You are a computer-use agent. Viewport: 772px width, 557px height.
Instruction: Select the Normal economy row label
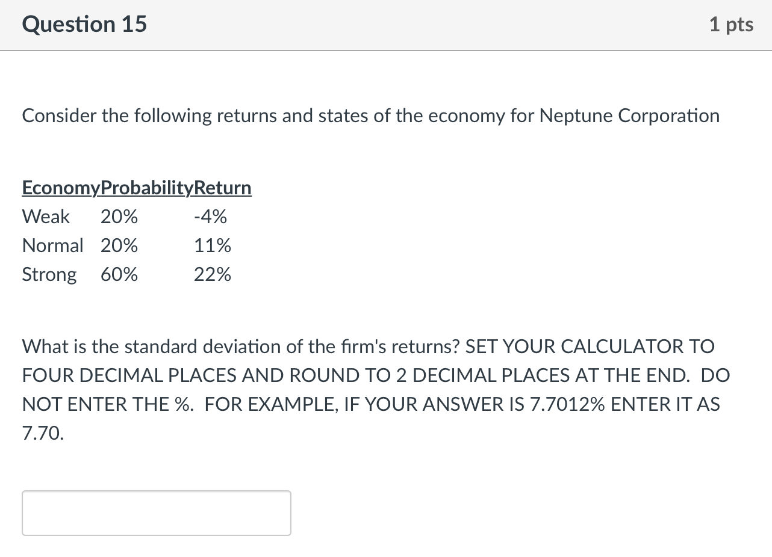pyautogui.click(x=52, y=245)
